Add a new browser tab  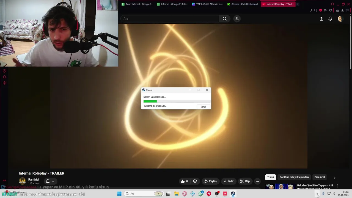point(298,4)
